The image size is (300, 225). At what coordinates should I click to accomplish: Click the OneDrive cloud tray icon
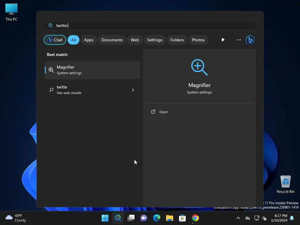pyautogui.click(x=248, y=218)
